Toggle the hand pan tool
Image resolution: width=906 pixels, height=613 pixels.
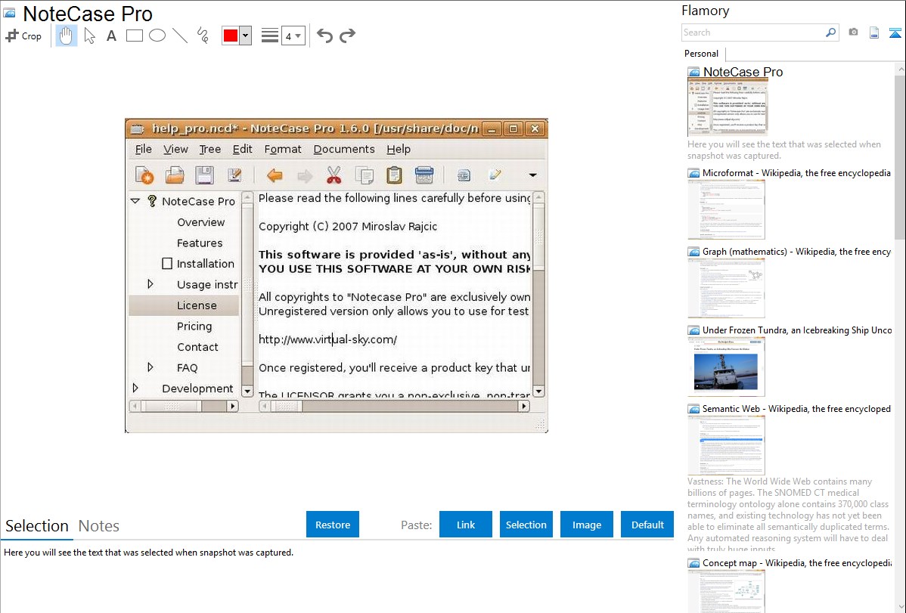click(x=67, y=36)
